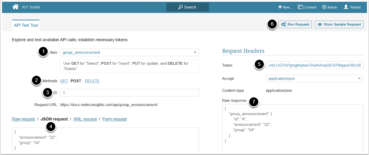The height and width of the screenshot is (155, 369).
Task: Select the API Test Tool tab
Action: [x=26, y=25]
